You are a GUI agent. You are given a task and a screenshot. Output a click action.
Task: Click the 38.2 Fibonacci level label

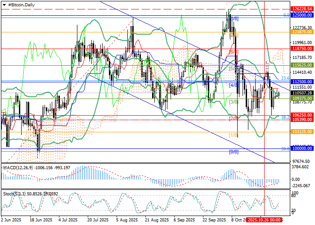pyautogui.click(x=284, y=117)
